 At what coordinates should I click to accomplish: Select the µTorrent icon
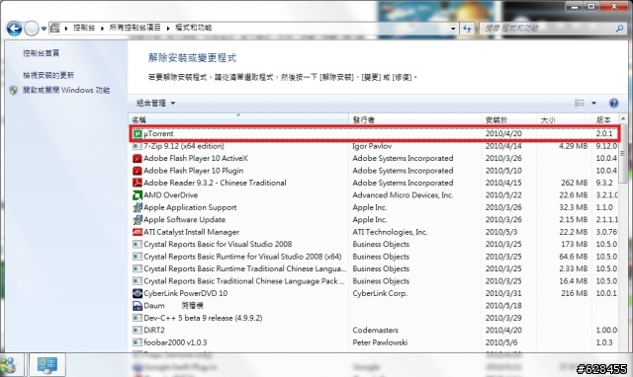(x=137, y=133)
